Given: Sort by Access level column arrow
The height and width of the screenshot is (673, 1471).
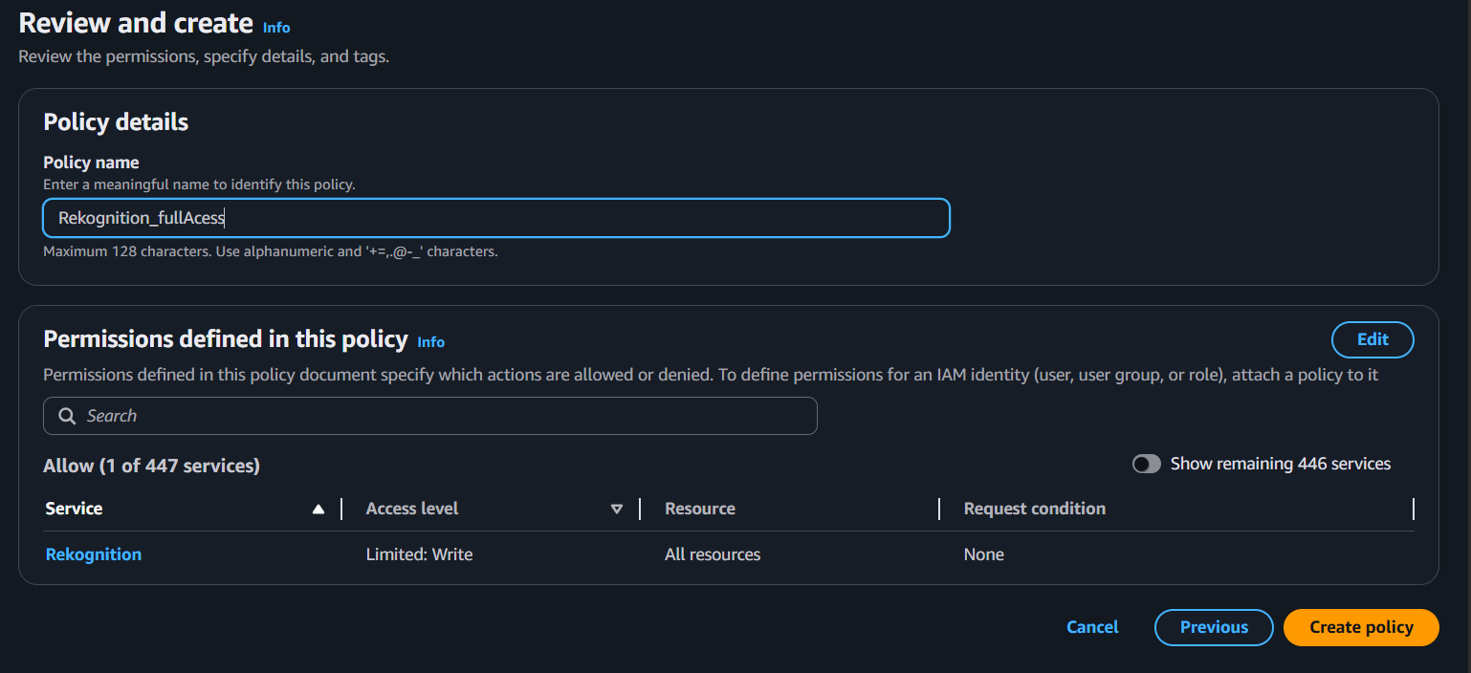Looking at the screenshot, I should (x=617, y=510).
